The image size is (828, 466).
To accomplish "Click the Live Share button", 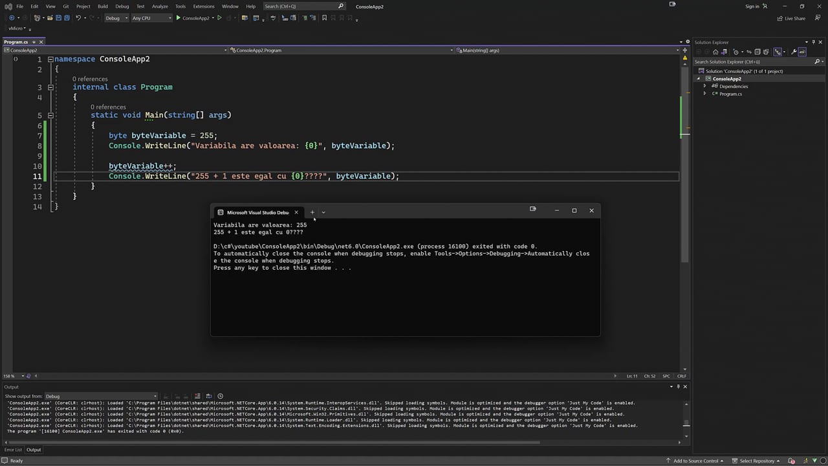I will 791,18.
